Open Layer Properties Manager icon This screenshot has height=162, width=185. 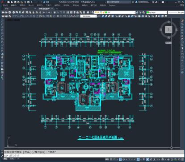92,12
